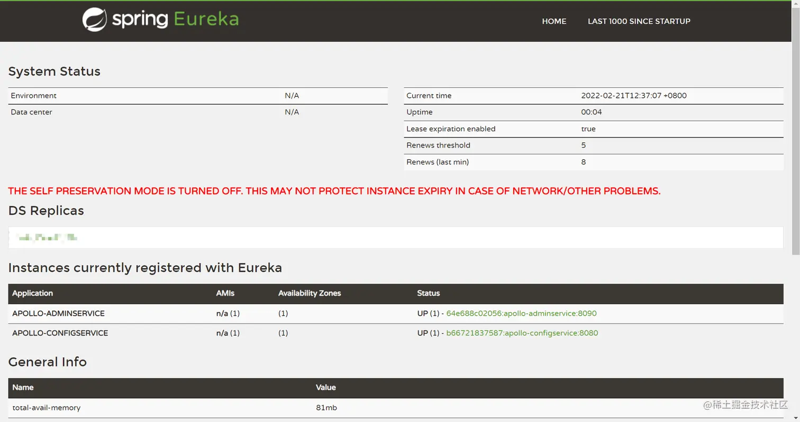The width and height of the screenshot is (800, 422).
Task: Select the Renews threshold label
Action: [438, 145]
